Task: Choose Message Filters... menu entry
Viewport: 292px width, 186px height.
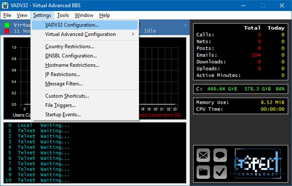Action: point(85,83)
